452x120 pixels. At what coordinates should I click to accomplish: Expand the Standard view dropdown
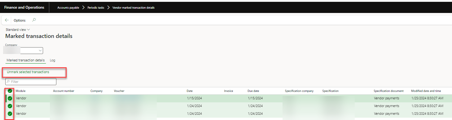pyautogui.click(x=18, y=30)
